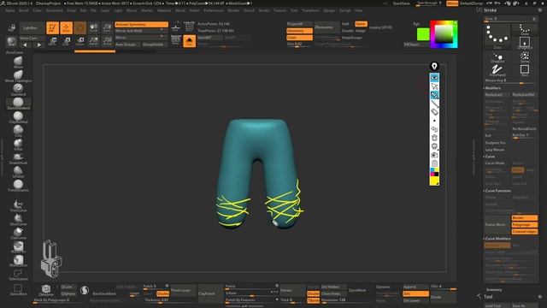Toggle Frame Mesh Border option
547x308 pixels.
click(524, 217)
